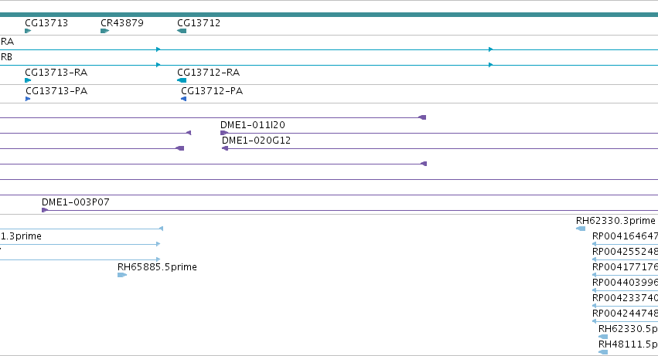Image resolution: width=658 pixels, height=356 pixels.
Task: Click the RH48111.5p EST glyph
Action: coord(603,352)
